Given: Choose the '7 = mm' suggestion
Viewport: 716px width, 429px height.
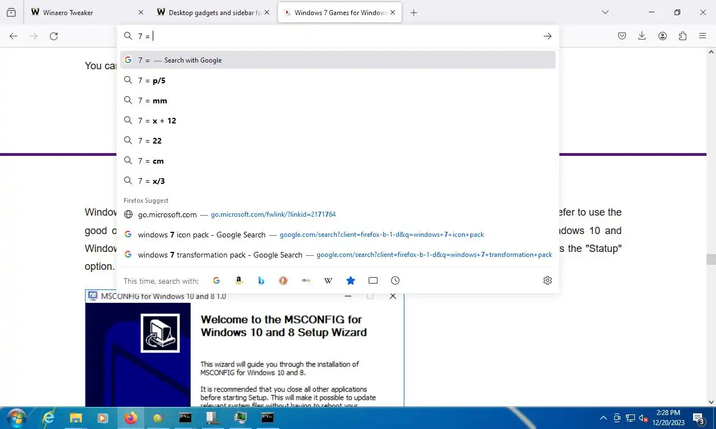Looking at the screenshot, I should [338, 101].
